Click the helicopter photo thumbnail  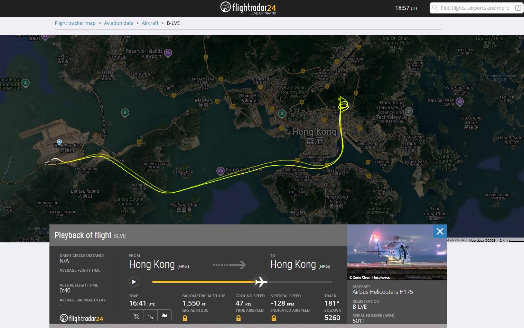[x=397, y=252]
